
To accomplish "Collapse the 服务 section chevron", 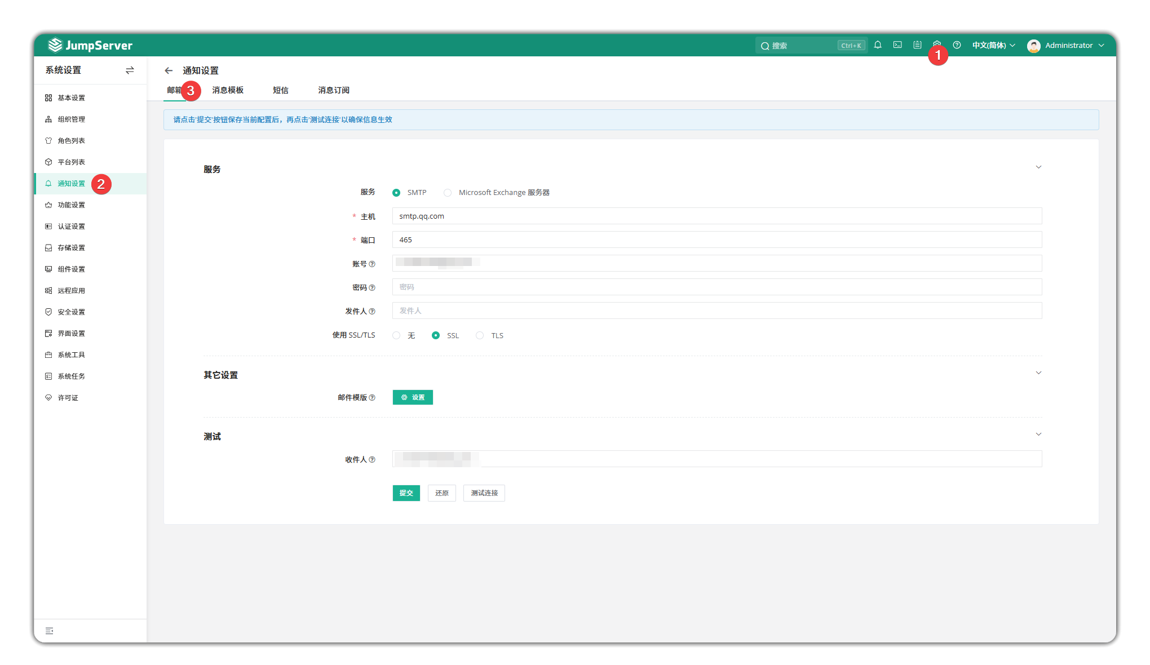I will point(1038,167).
